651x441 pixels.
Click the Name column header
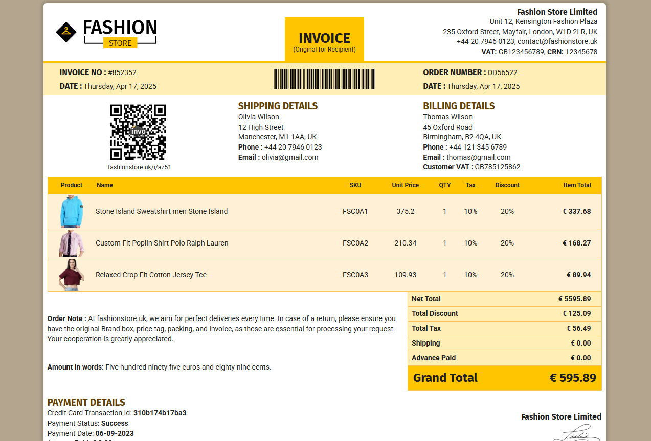pos(105,185)
